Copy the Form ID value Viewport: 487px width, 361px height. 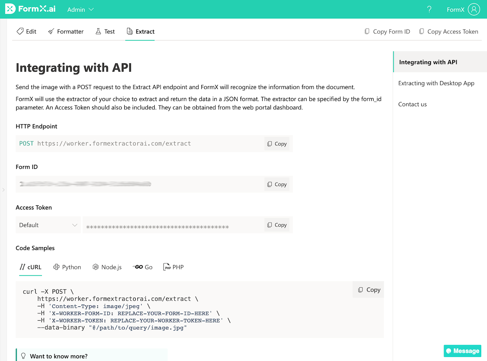tap(277, 184)
